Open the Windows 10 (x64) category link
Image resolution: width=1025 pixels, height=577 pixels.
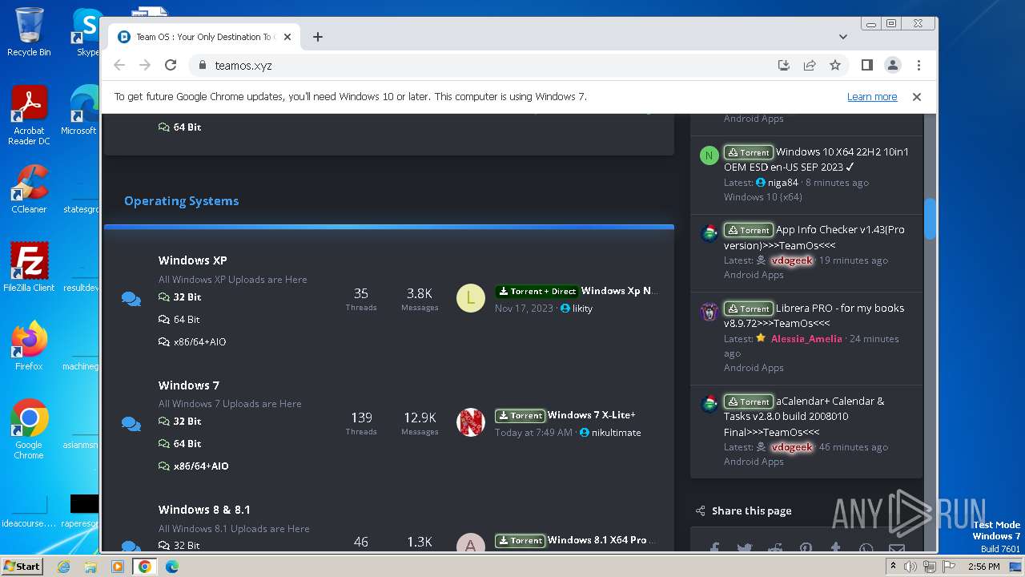[763, 197]
